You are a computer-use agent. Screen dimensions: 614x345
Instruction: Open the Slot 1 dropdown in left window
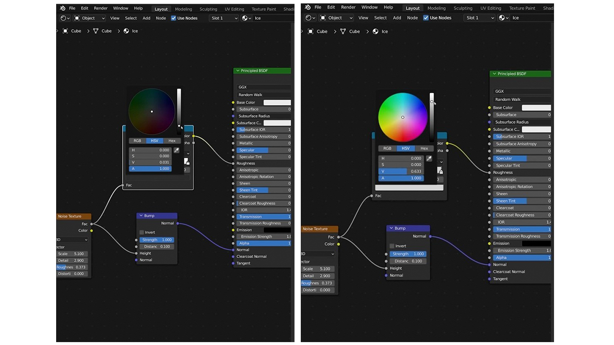pyautogui.click(x=224, y=18)
